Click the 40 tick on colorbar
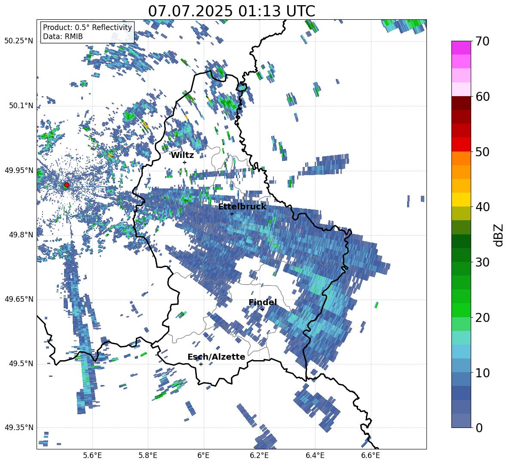 point(482,207)
